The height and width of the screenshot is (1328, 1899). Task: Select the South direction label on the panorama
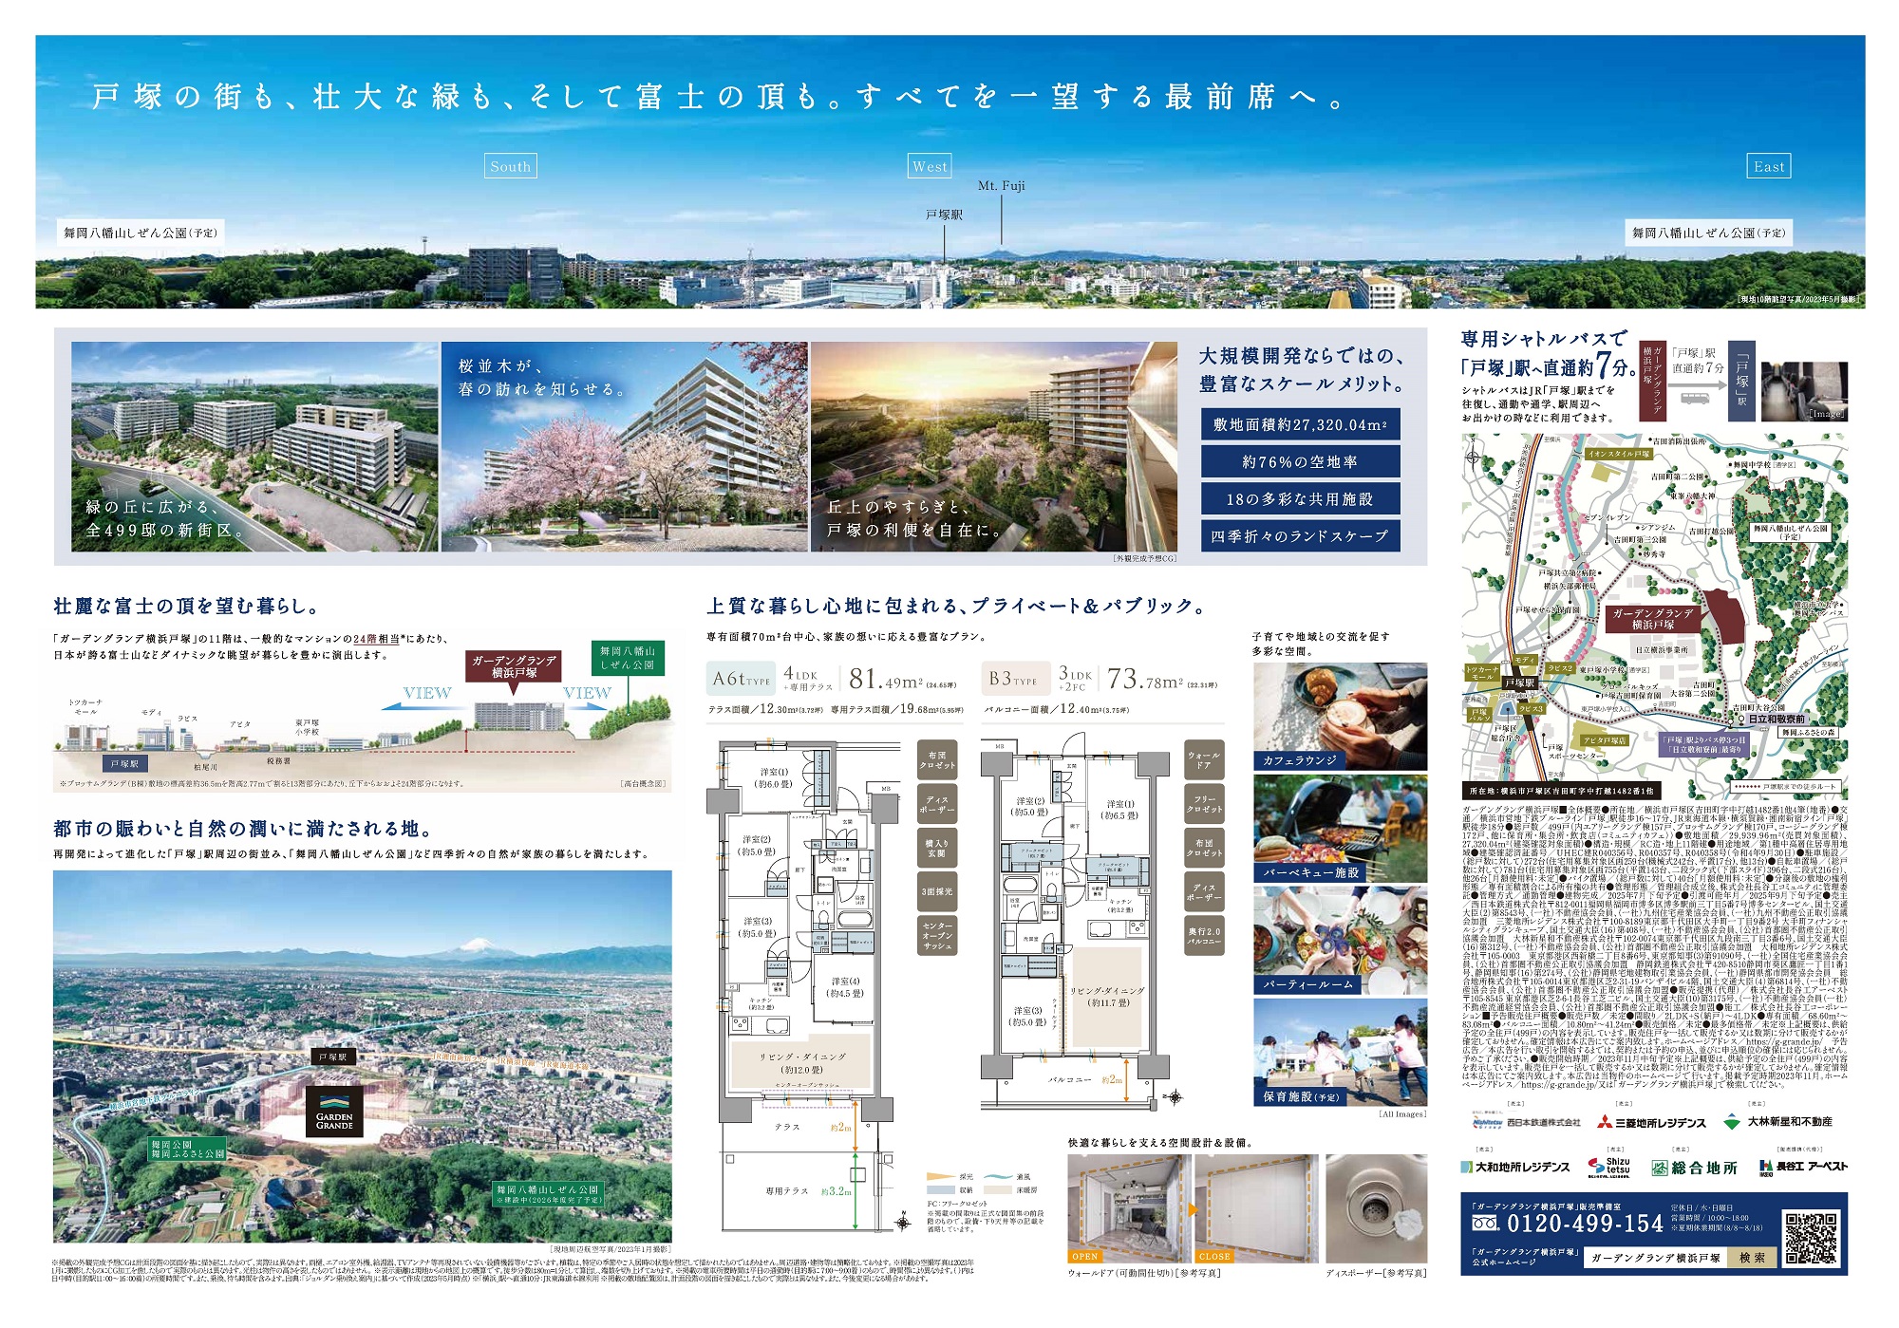[511, 166]
